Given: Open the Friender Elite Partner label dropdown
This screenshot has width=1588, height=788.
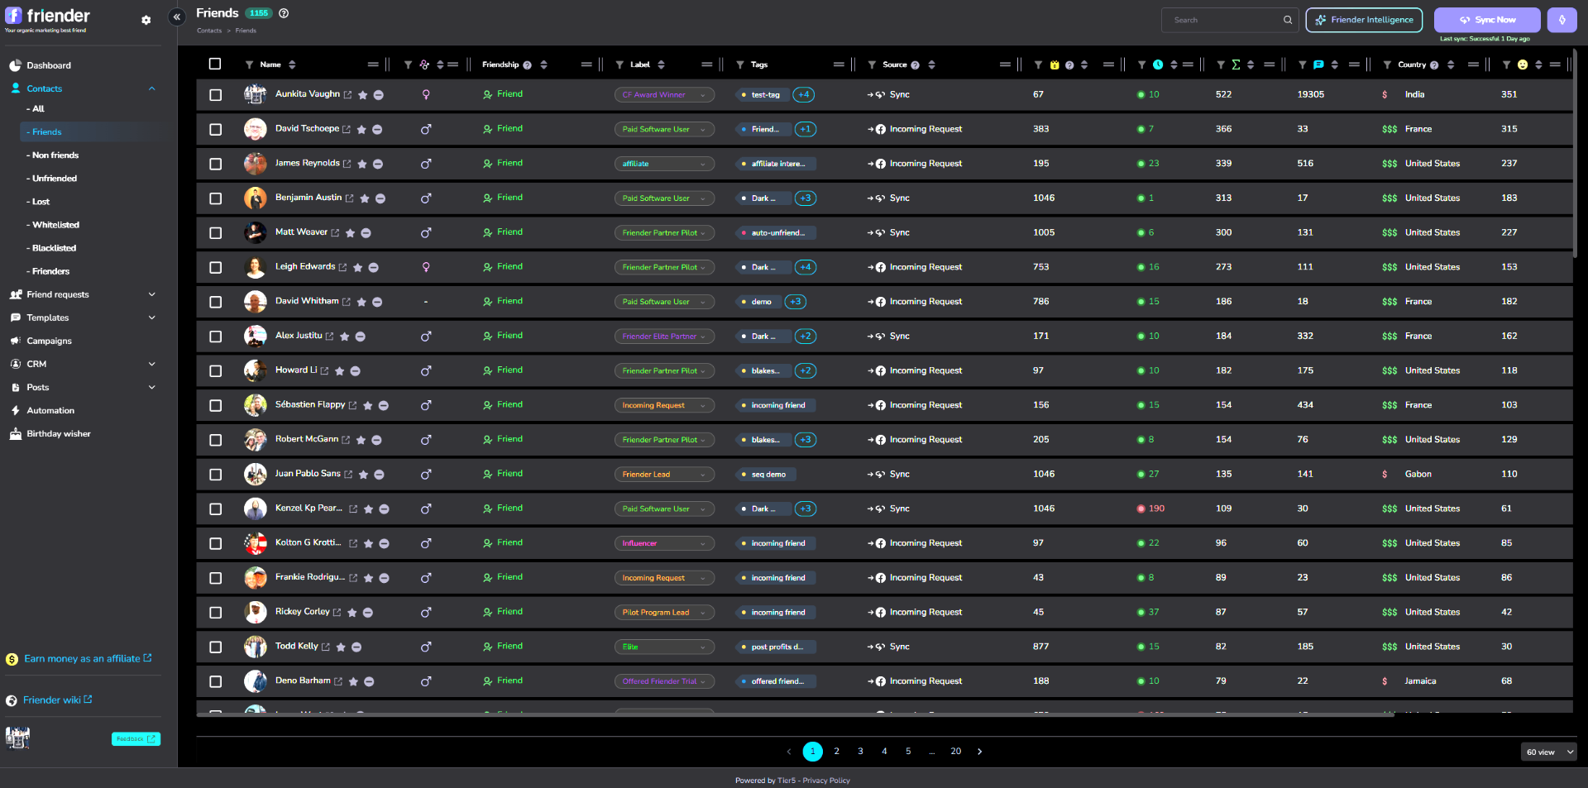Looking at the screenshot, I should (x=664, y=337).
